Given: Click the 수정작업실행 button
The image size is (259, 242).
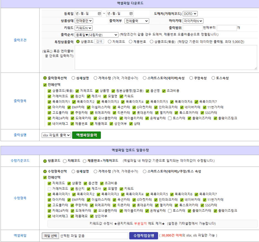Looking at the screenshot, I should click(x=143, y=236).
